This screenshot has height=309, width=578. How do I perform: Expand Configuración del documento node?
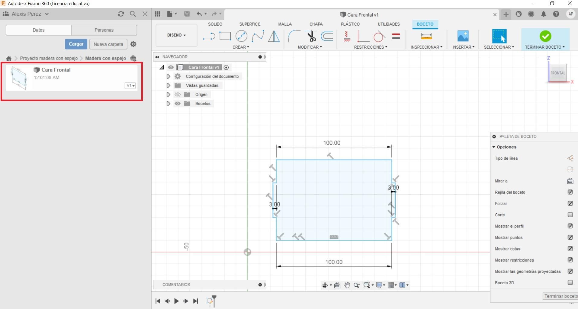click(168, 76)
